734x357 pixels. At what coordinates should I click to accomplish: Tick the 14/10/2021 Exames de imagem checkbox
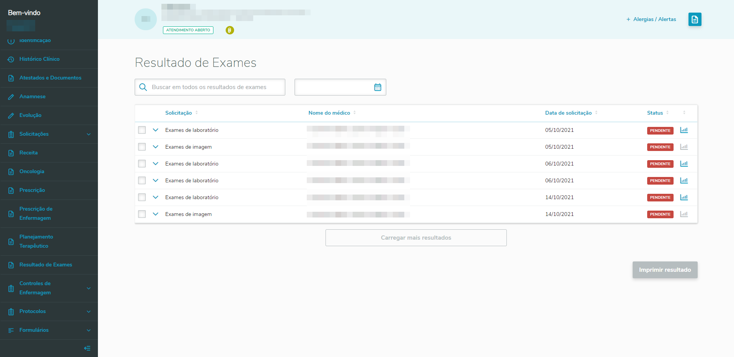(x=142, y=214)
